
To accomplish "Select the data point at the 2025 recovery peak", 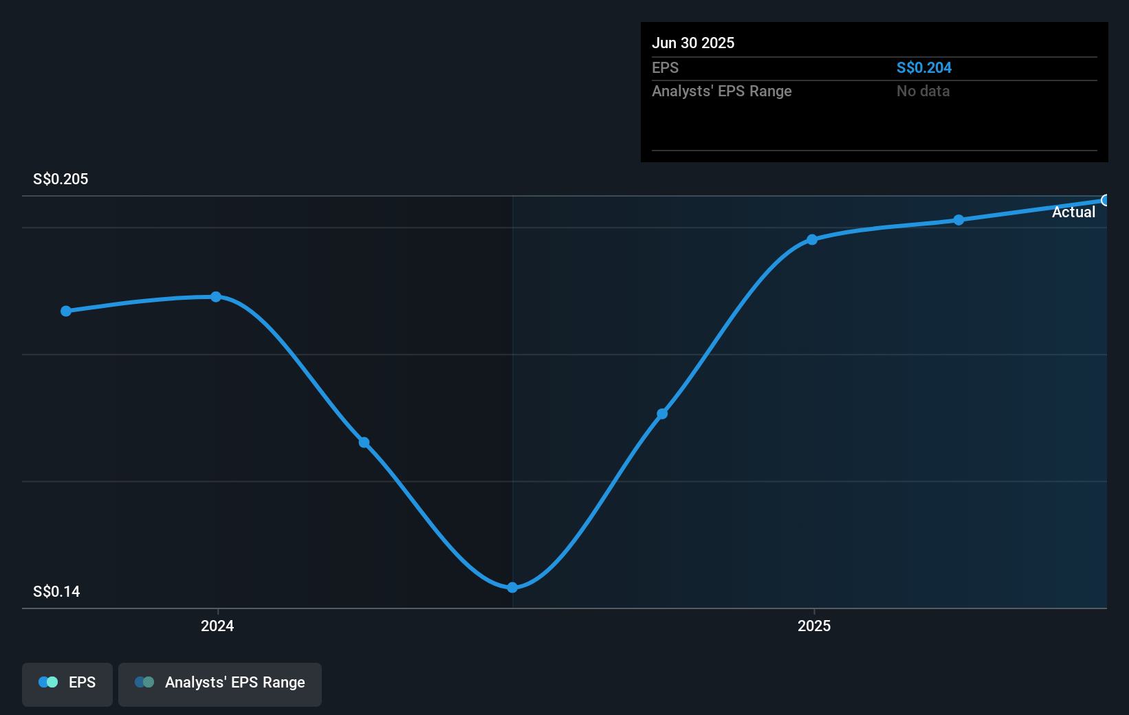I will (812, 239).
